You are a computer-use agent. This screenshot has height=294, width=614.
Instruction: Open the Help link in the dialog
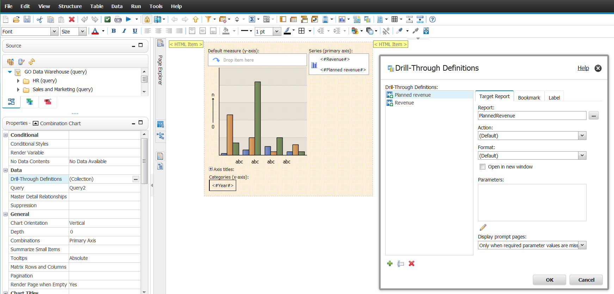[x=583, y=68]
